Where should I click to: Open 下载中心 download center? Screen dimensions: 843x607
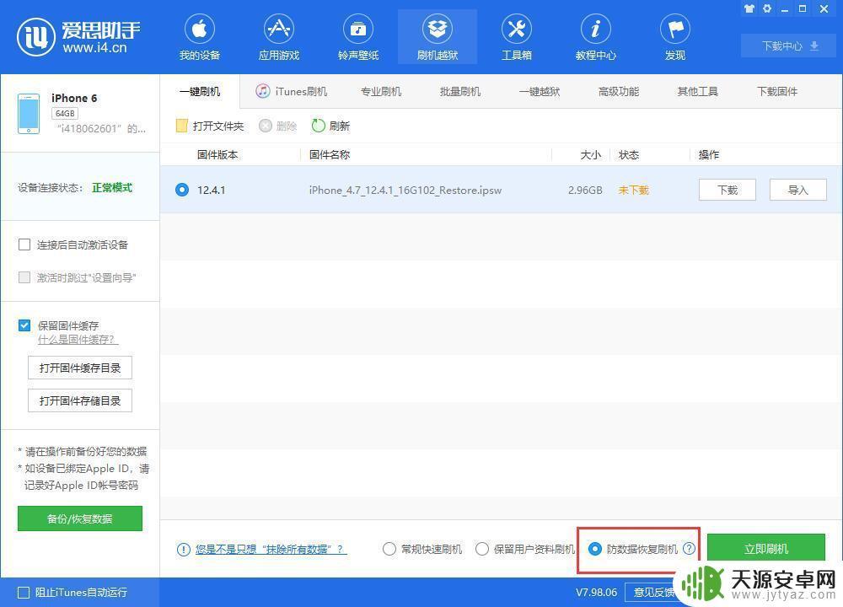coord(789,46)
